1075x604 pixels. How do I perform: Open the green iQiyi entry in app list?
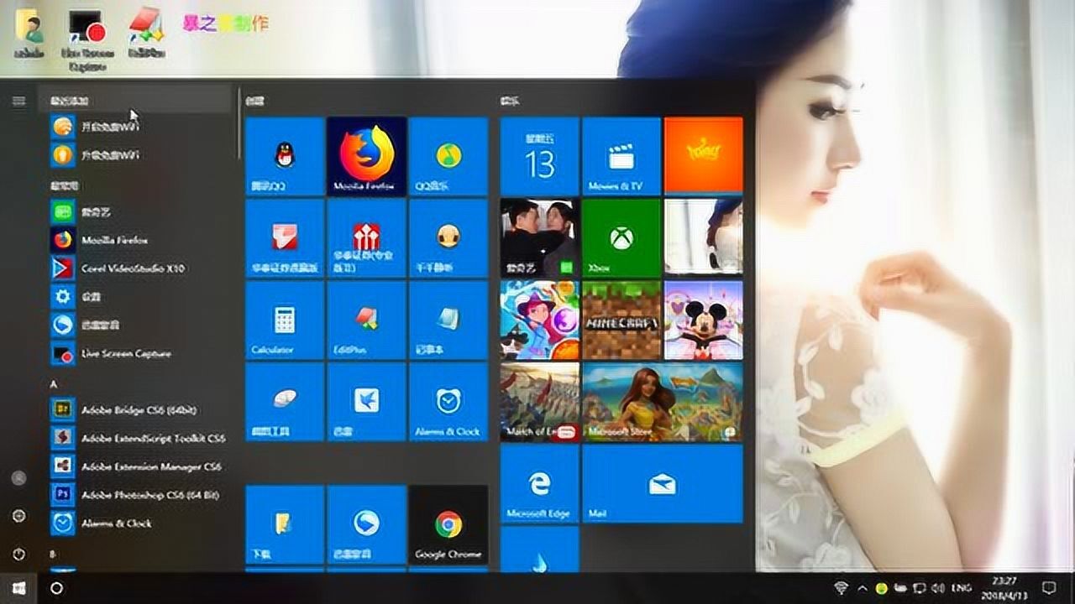coord(139,211)
